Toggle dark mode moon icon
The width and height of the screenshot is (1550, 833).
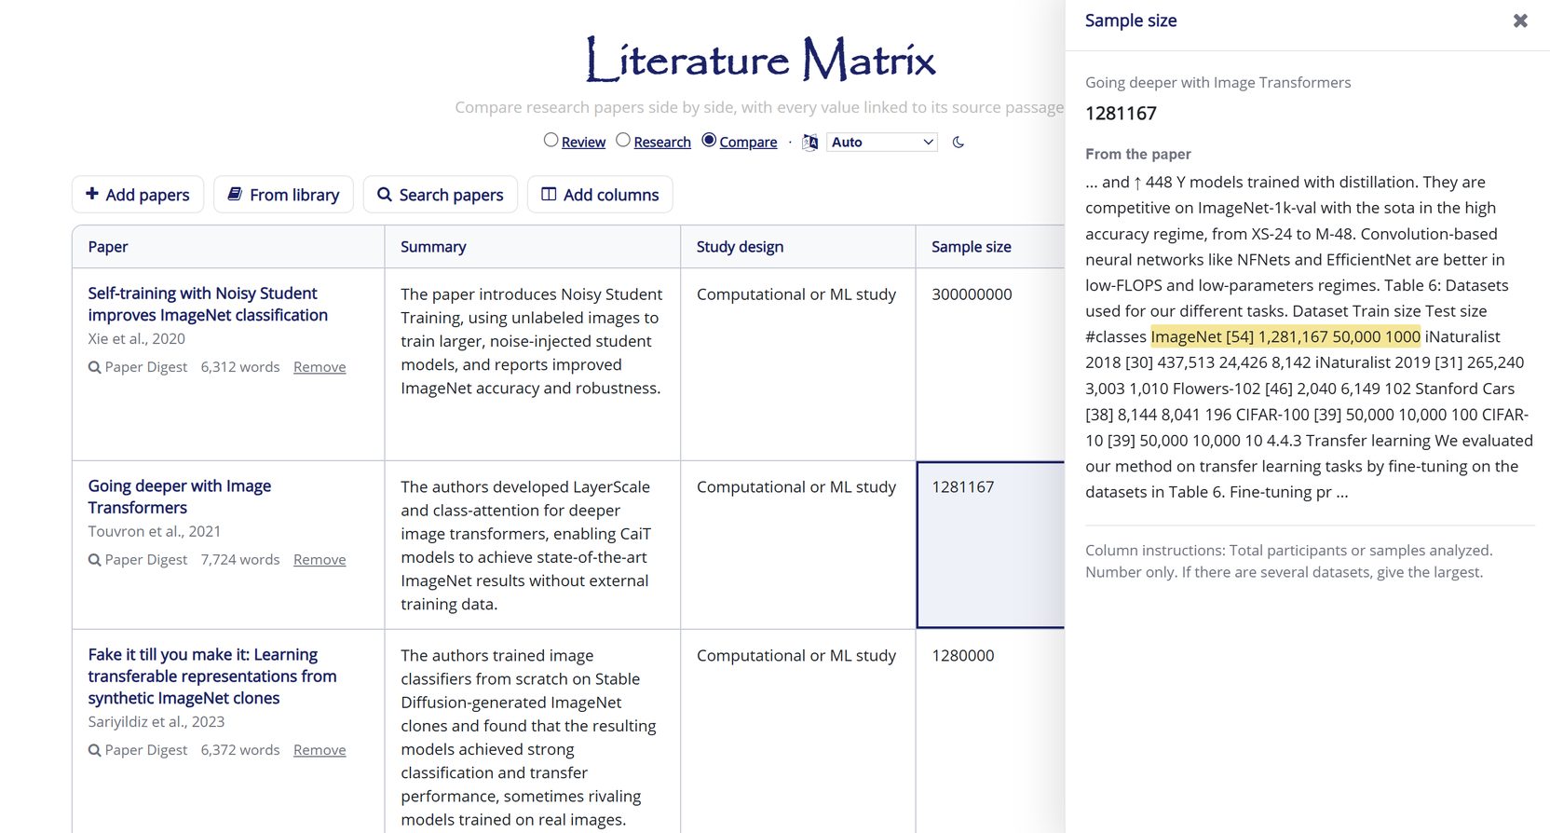958,143
